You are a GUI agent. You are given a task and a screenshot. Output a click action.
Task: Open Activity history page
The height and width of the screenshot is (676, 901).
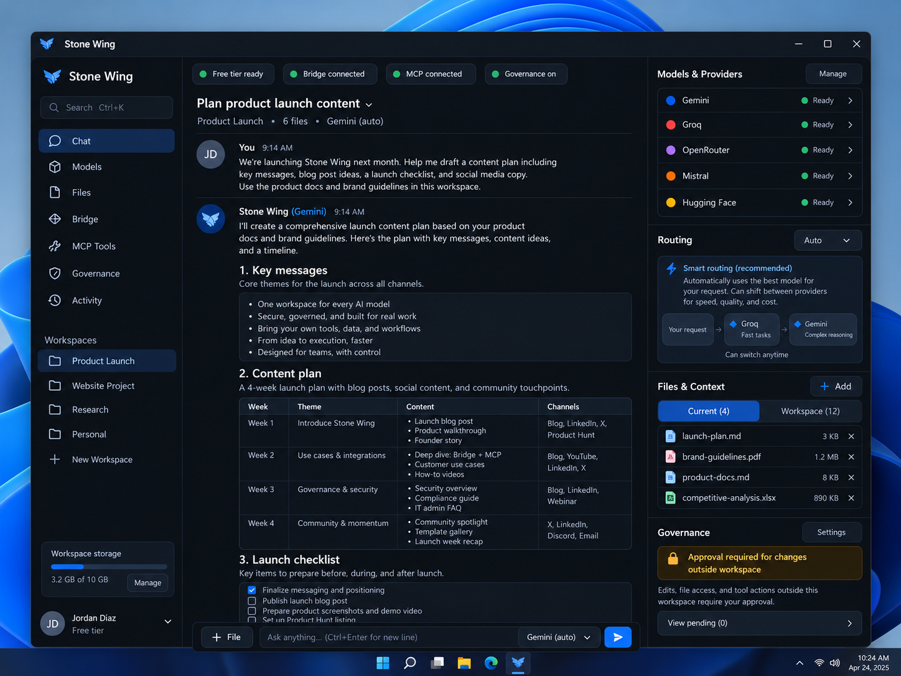point(106,301)
